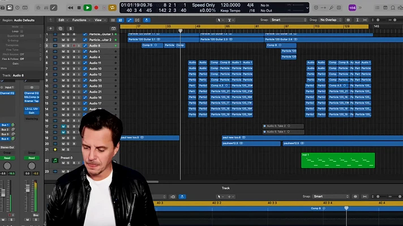Click the left channel strip volume fader
Image resolution: width=403 pixels, height=226 pixels.
pos(3,193)
